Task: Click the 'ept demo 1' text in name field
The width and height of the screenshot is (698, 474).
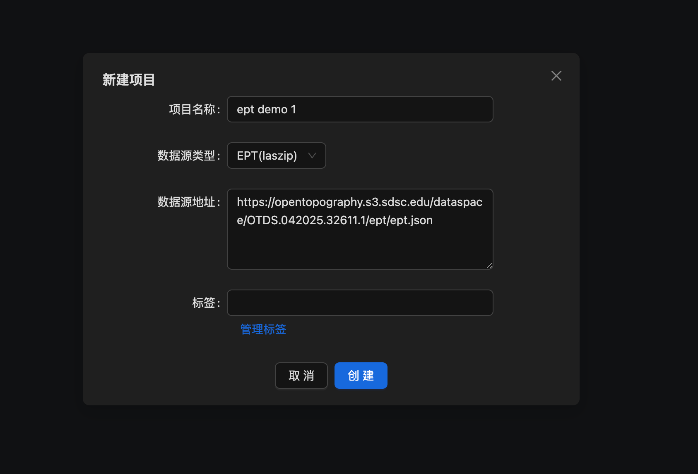Action: click(x=266, y=109)
